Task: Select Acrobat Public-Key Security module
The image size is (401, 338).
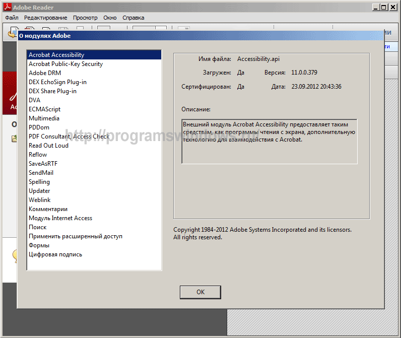Action: point(94,64)
